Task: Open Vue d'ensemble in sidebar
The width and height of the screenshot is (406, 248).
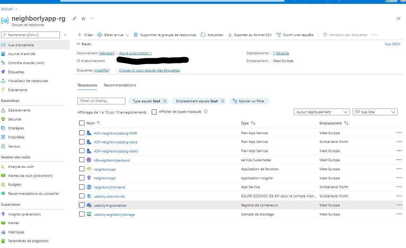Action: point(35,45)
